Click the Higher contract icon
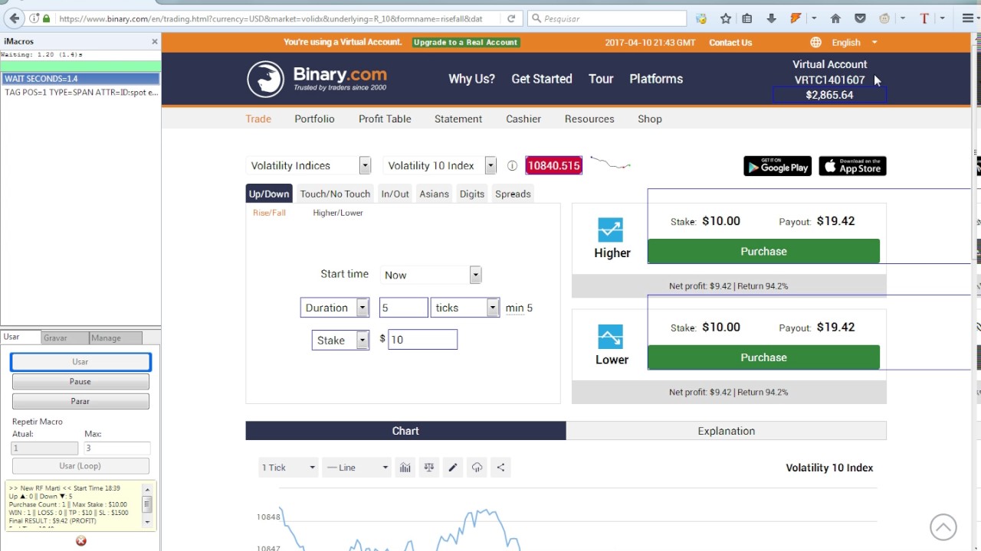 pos(611,230)
